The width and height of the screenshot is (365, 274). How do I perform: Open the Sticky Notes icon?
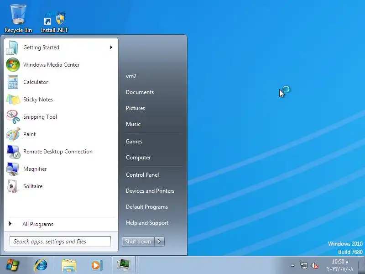pyautogui.click(x=13, y=100)
